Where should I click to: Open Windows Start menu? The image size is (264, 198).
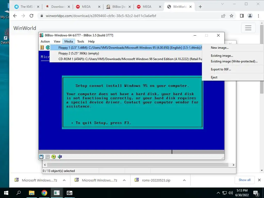pos(6,193)
